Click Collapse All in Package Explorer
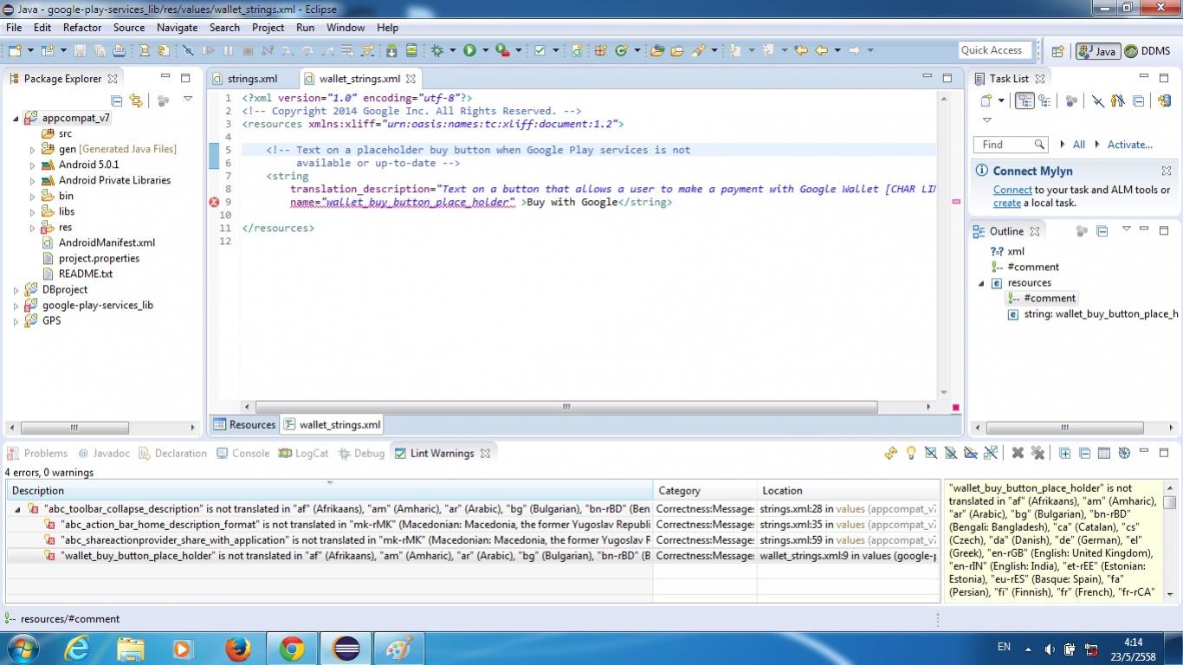The height and width of the screenshot is (665, 1183). [x=116, y=100]
